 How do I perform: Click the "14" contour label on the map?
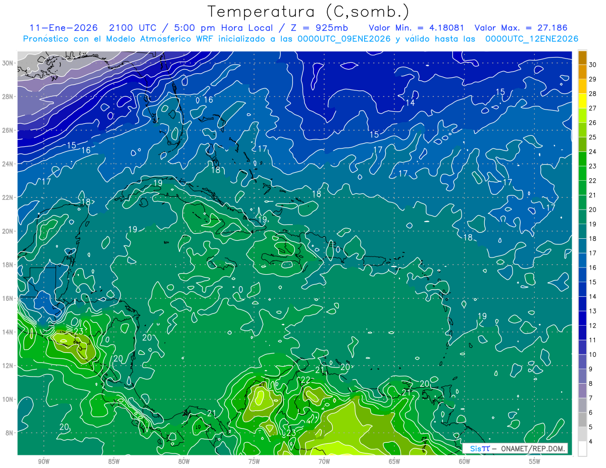tap(410, 102)
